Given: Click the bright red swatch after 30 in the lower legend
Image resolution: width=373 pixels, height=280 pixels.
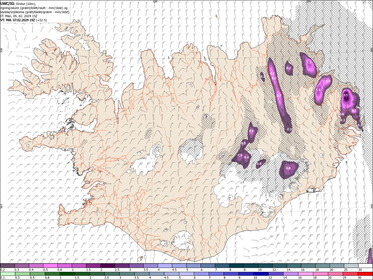Looking at the screenshot, I should tap(365, 274).
